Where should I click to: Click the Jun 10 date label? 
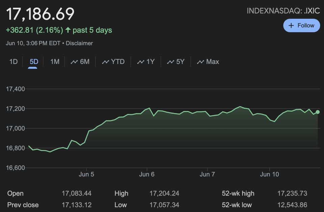270,174
